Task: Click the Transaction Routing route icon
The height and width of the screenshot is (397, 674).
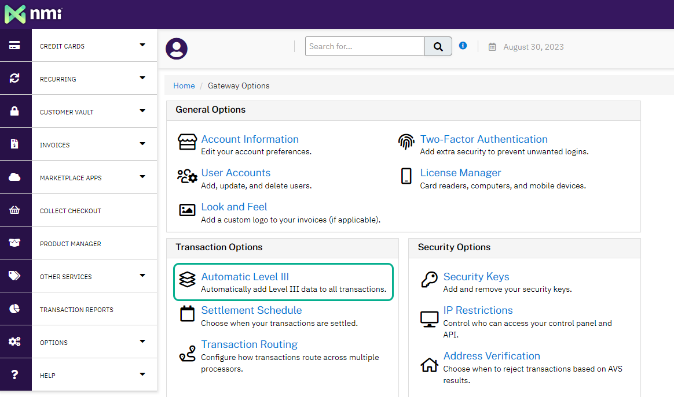Action: 188,354
